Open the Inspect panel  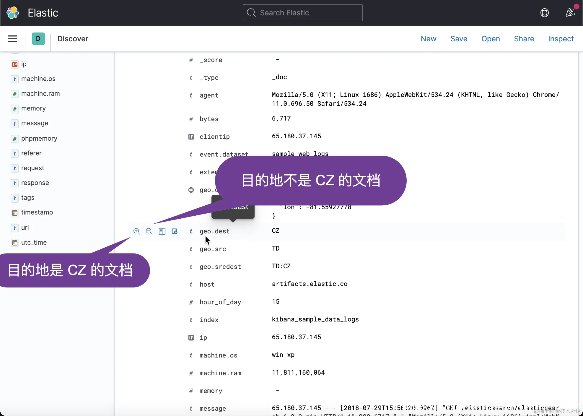click(x=561, y=39)
